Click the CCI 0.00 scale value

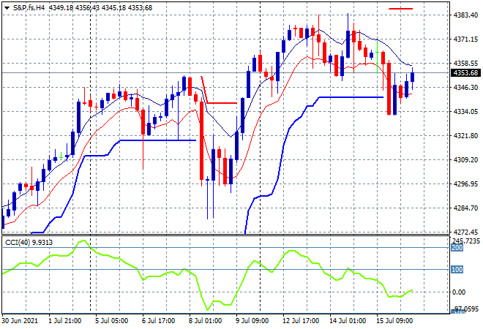[x=459, y=292]
